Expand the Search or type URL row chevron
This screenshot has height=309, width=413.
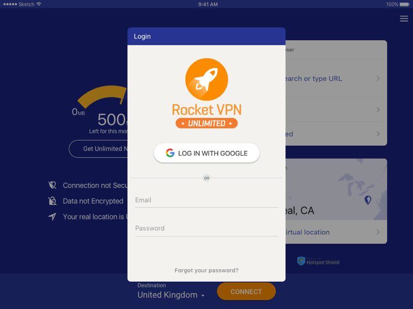point(378,78)
